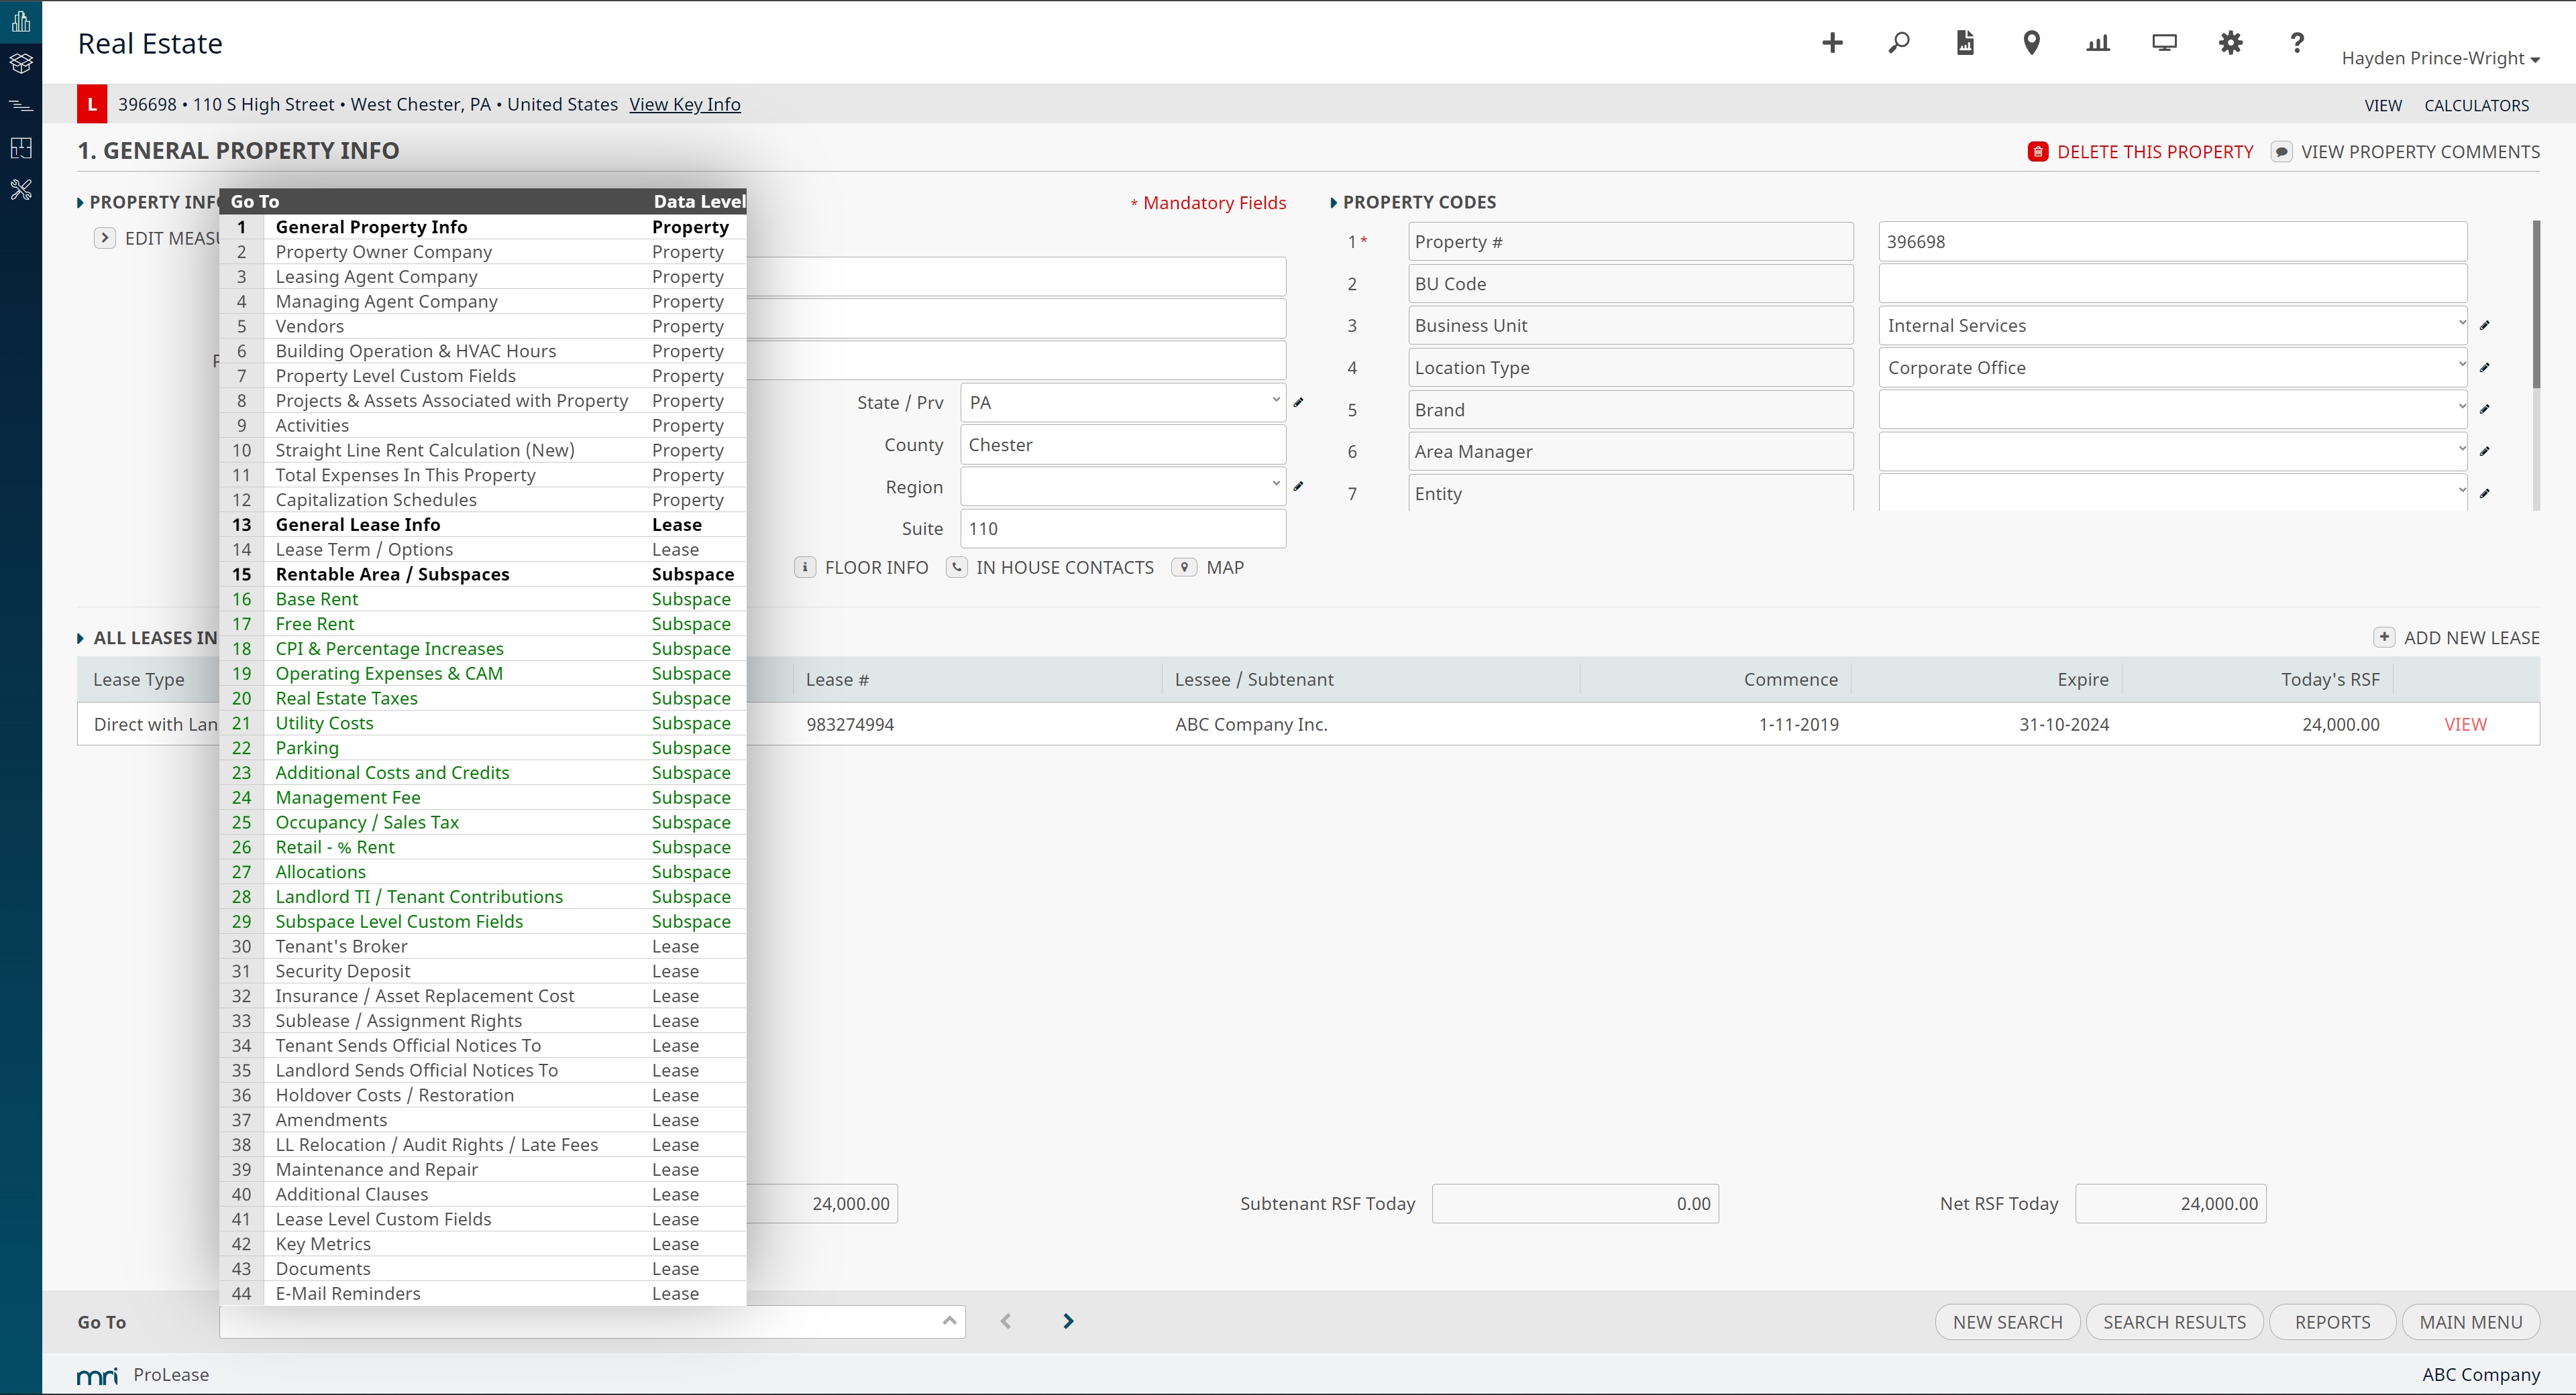Collapse the Go To list chevron
The height and width of the screenshot is (1395, 2576).
(949, 1321)
